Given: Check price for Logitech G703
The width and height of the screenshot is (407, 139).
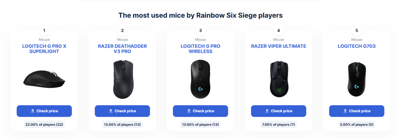Looking at the screenshot, I should tap(356, 111).
